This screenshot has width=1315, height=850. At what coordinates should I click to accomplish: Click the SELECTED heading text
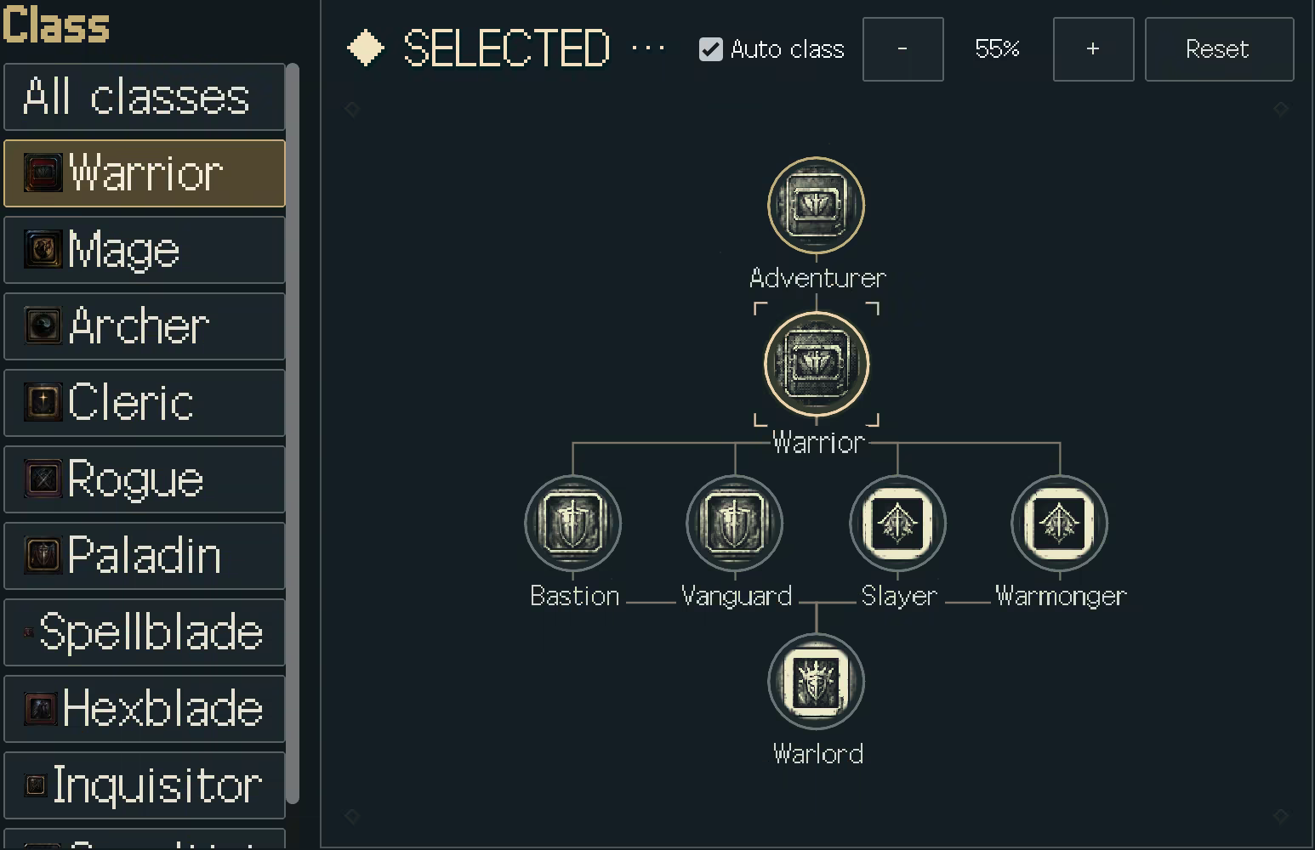(506, 48)
